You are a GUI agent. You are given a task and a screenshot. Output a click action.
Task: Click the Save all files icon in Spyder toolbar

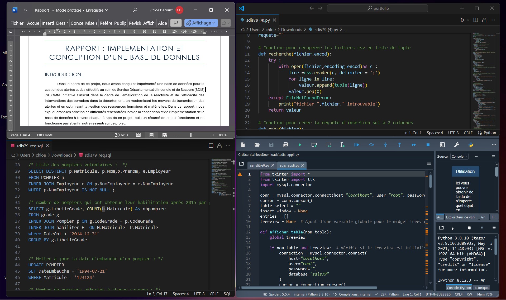coord(285,145)
